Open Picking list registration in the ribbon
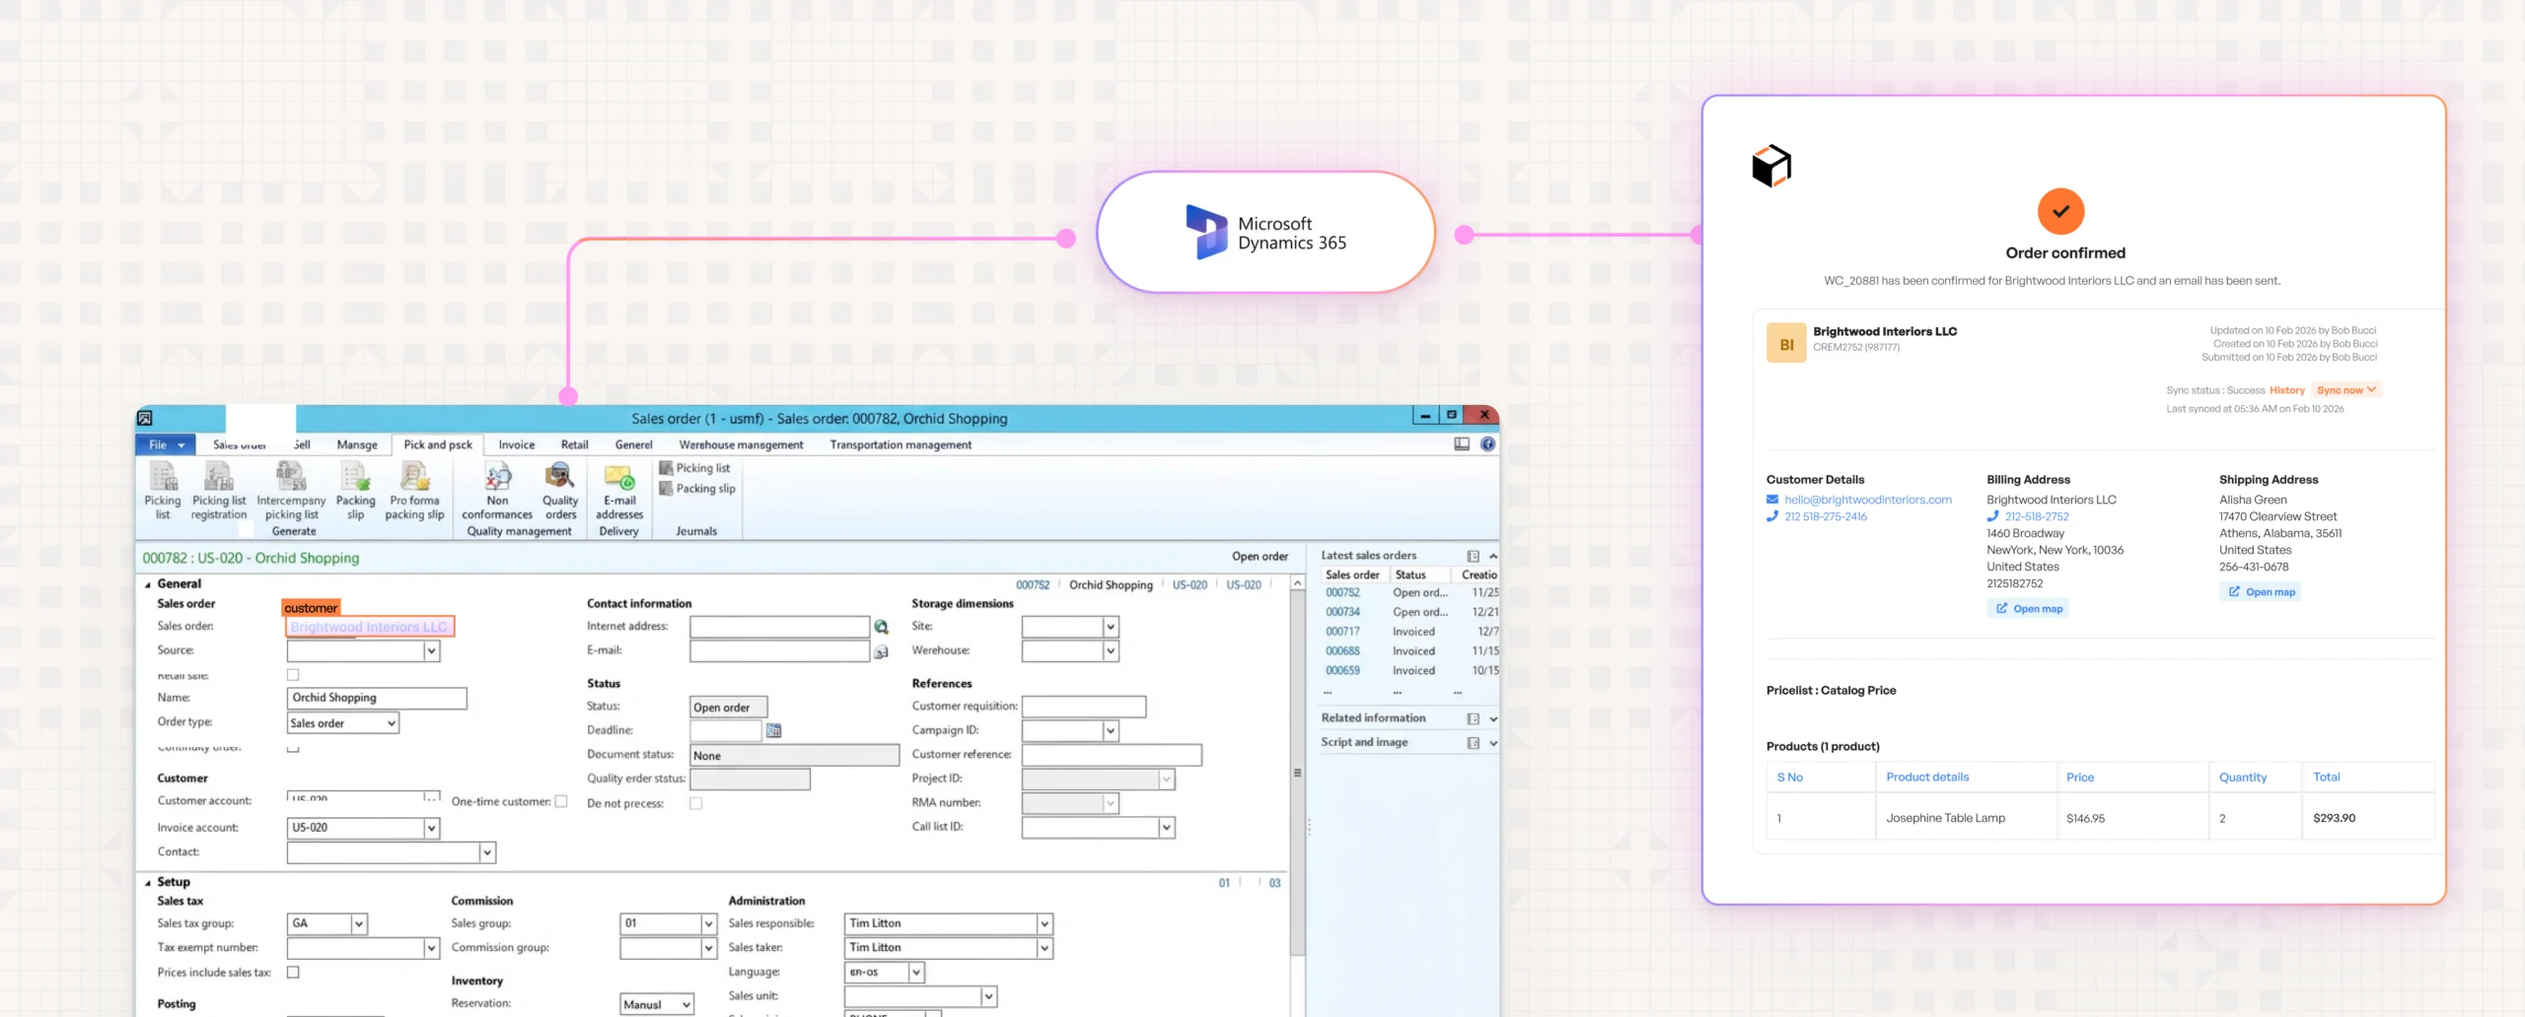Viewport: 2525px width, 1017px height. coord(219,490)
